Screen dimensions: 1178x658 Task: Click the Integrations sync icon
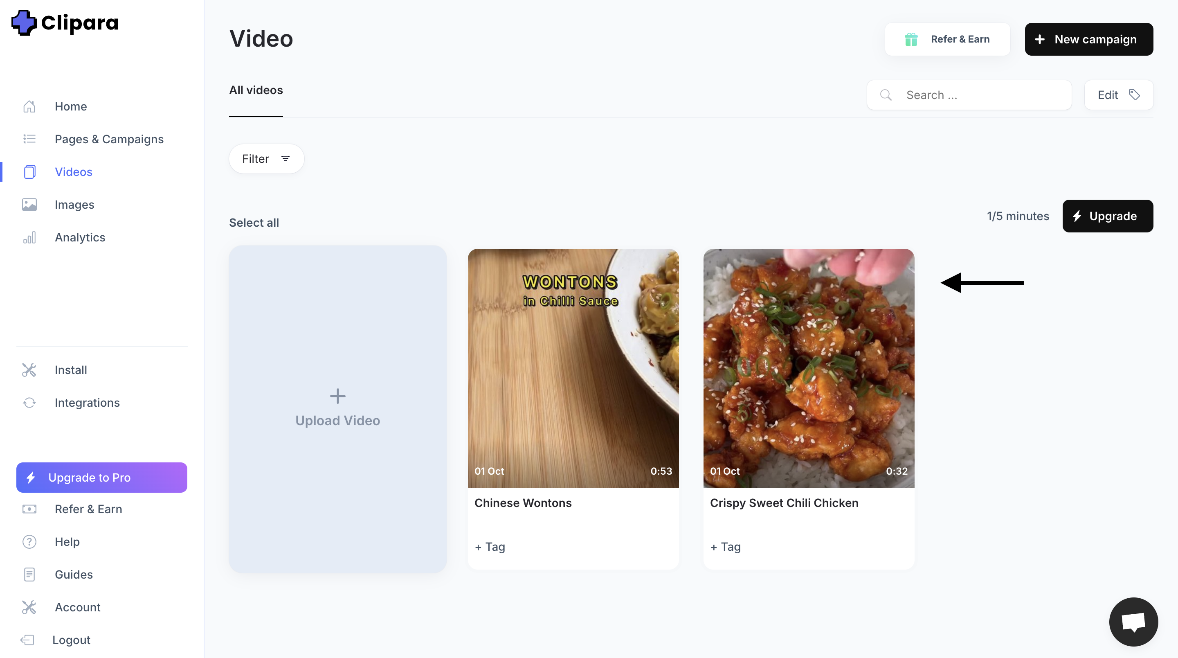click(29, 403)
